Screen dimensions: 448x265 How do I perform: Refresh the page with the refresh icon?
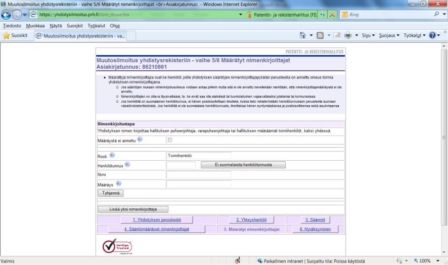(323, 14)
